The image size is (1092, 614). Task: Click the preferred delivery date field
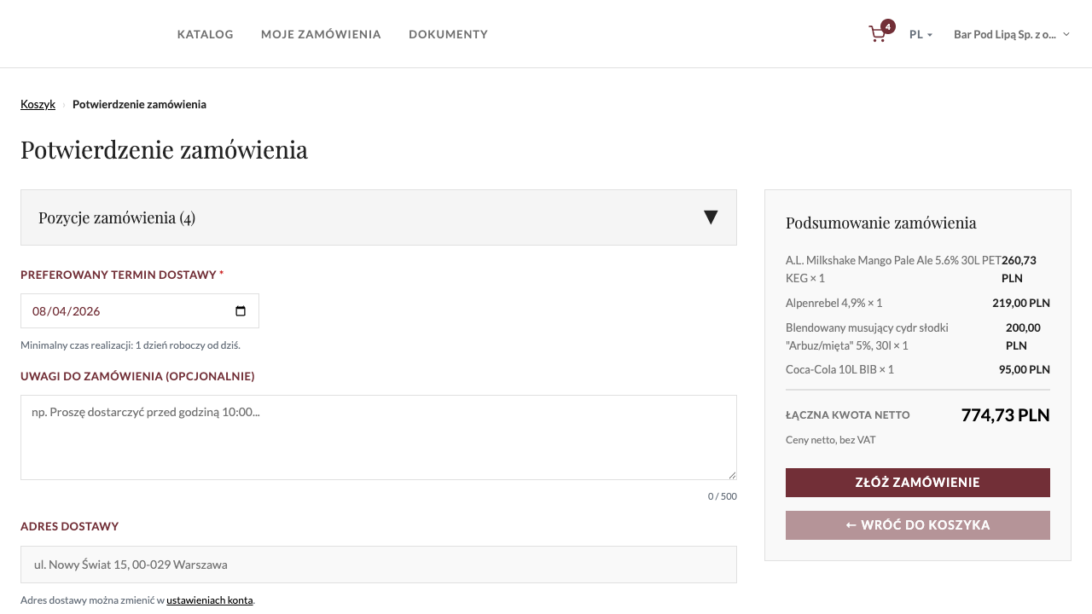point(140,311)
